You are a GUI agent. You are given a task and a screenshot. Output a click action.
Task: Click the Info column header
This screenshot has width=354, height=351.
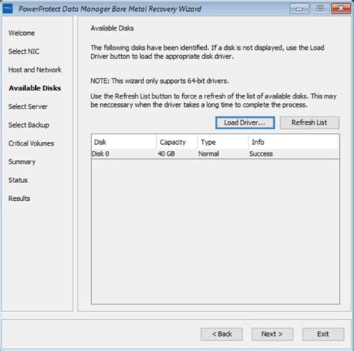pyautogui.click(x=294, y=142)
